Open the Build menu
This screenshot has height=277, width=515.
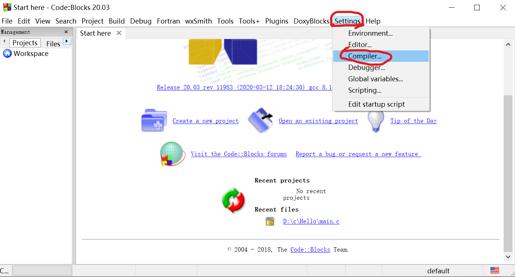click(117, 21)
